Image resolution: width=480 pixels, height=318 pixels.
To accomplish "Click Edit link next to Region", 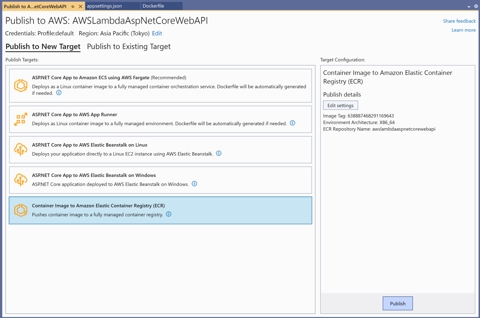I will coord(157,33).
